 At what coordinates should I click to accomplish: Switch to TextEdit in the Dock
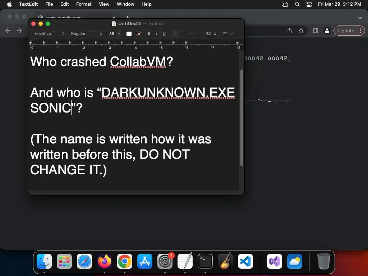tap(185, 261)
